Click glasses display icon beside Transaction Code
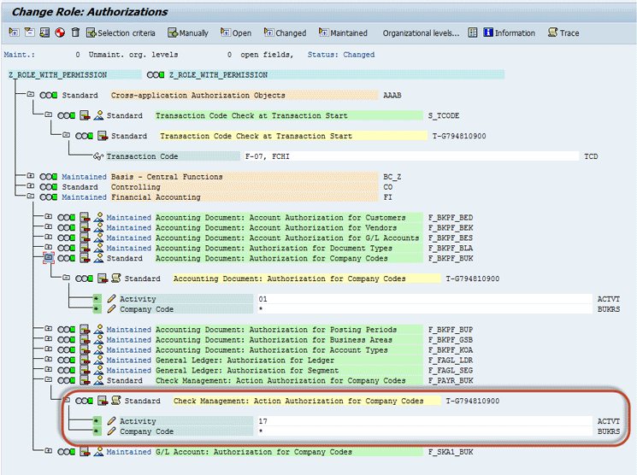Viewport: 637px width, 475px height. coord(97,156)
